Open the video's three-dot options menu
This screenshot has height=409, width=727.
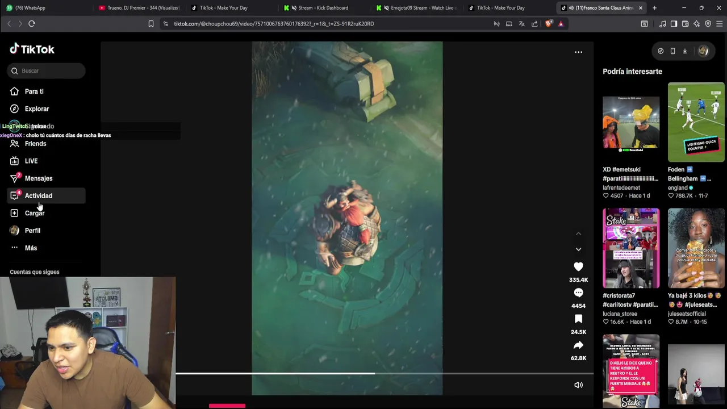pos(578,52)
